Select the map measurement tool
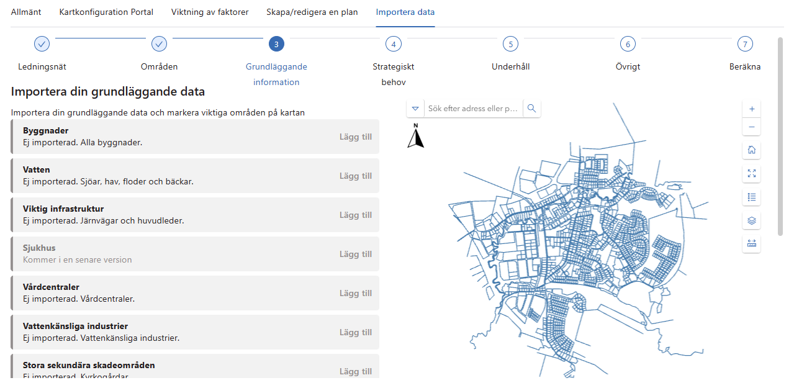The width and height of the screenshot is (794, 388). coord(752,244)
